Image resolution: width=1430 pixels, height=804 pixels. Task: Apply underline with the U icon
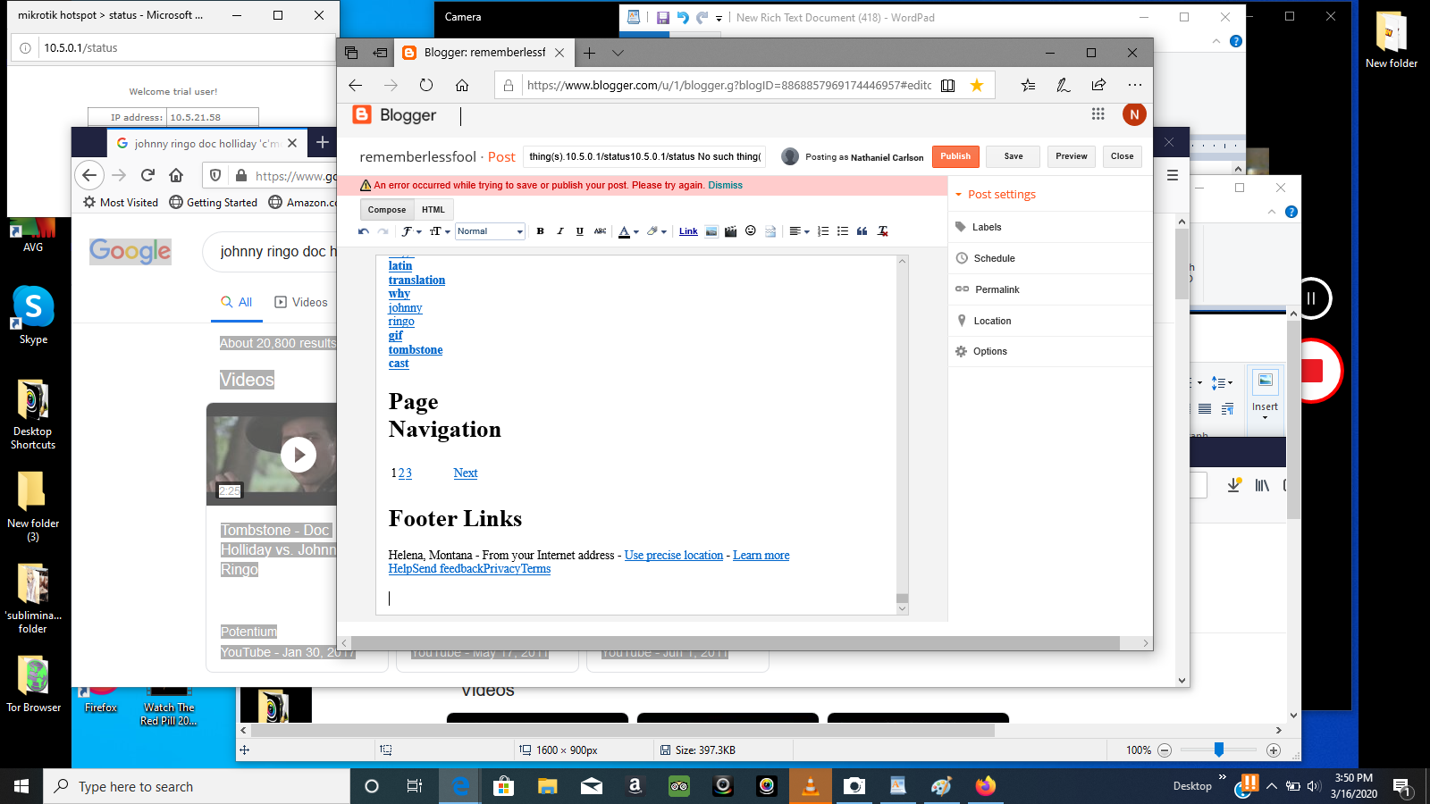point(579,231)
